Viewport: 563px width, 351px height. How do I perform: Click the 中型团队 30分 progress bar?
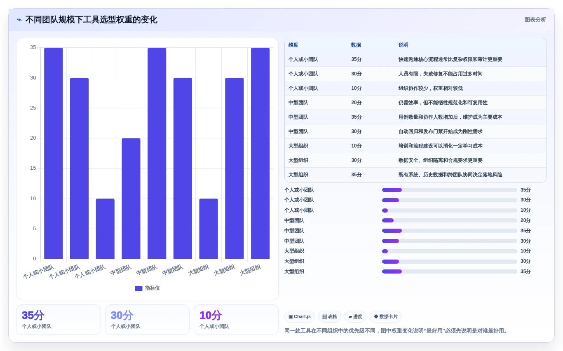click(449, 241)
